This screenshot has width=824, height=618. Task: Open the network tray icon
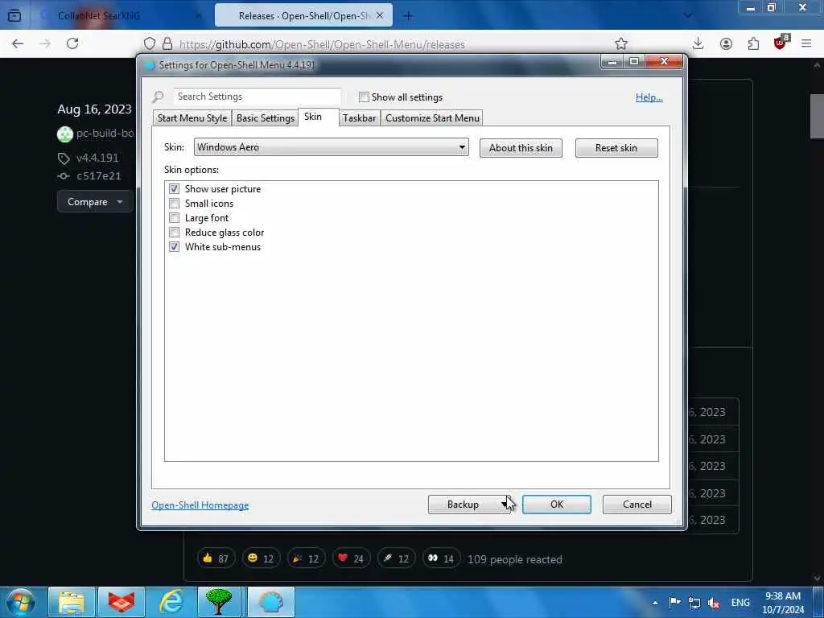(694, 603)
